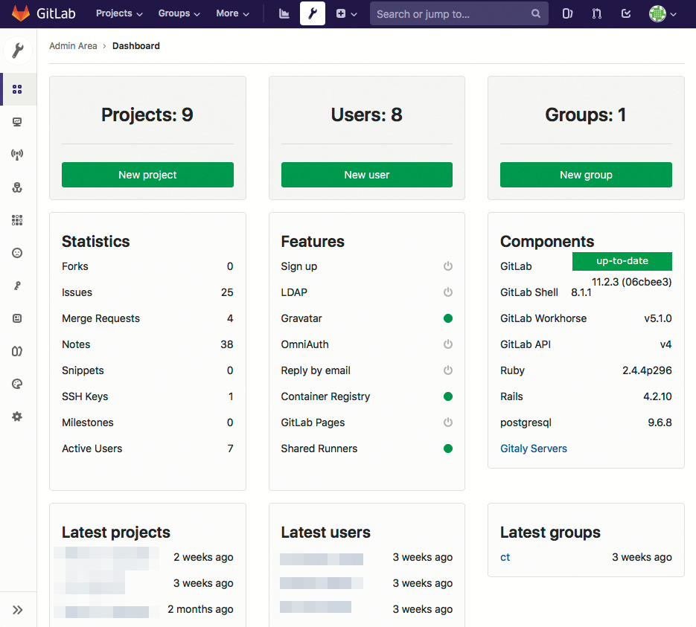Open the Appearance palette icon in sidebar
The image size is (696, 627).
click(17, 384)
